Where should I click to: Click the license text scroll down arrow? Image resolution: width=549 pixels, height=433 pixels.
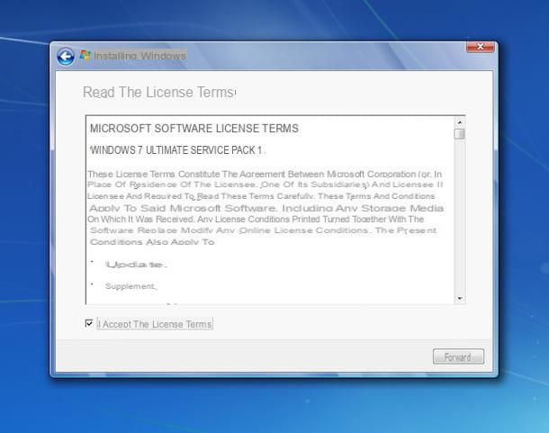pos(460,299)
